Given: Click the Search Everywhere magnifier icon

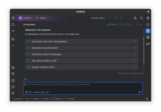Looking at the screenshot, I should tap(141, 18).
